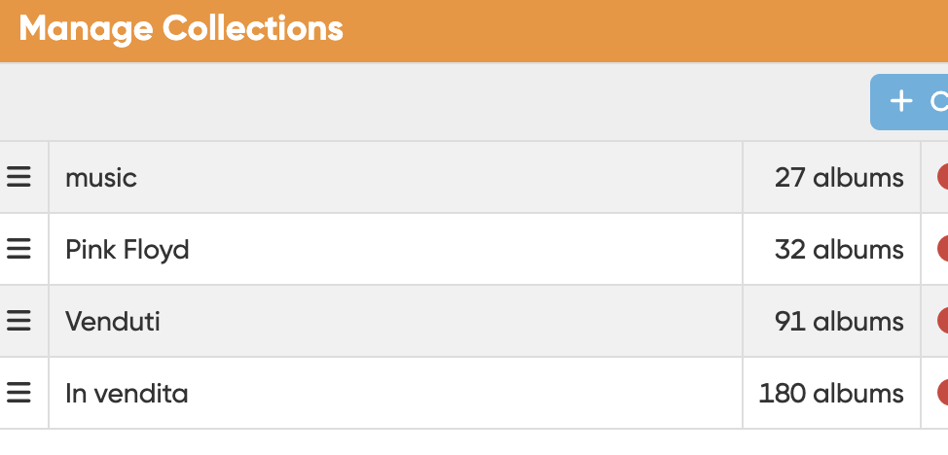
Task: Click the 32 albums count cell
Action: click(839, 250)
